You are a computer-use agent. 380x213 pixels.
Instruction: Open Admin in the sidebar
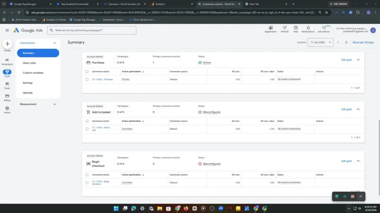pos(7,109)
